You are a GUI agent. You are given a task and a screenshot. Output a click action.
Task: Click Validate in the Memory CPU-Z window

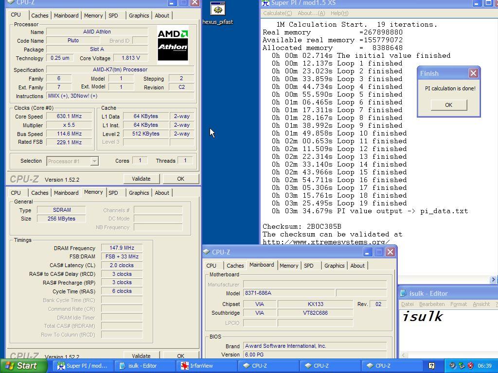pos(141,356)
